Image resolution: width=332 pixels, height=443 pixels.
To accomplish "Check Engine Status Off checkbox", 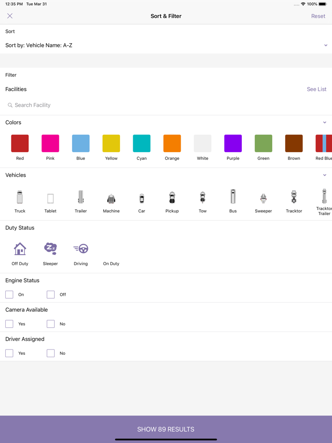I will tap(51, 295).
